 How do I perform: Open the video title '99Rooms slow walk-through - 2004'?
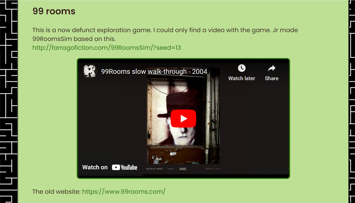click(x=154, y=72)
